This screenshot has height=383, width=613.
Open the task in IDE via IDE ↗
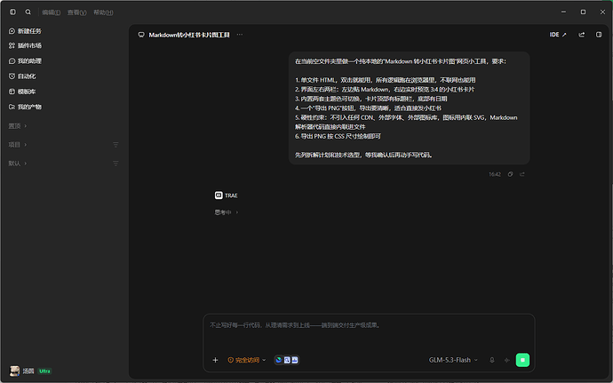[558, 35]
